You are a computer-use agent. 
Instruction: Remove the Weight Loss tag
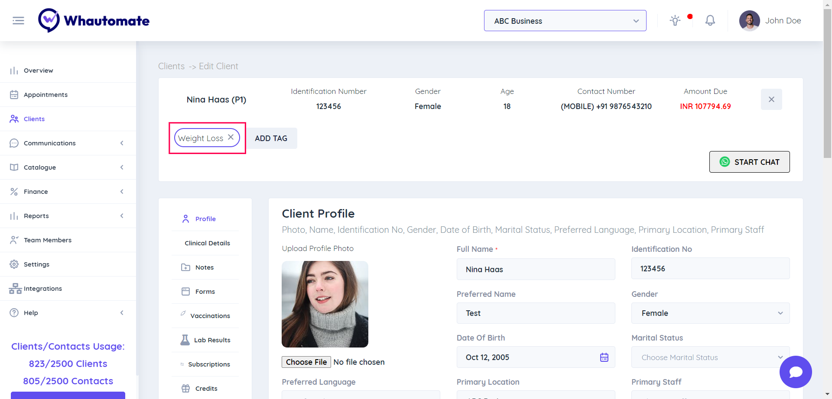pos(231,137)
